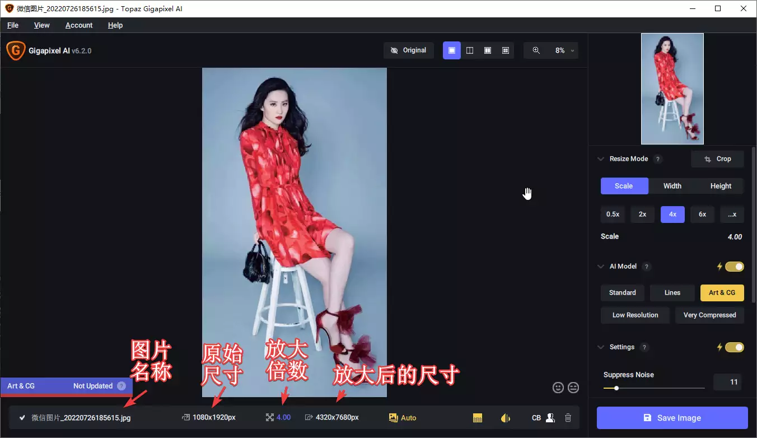Click the face recovery person icon
The image size is (757, 438).
point(550,418)
